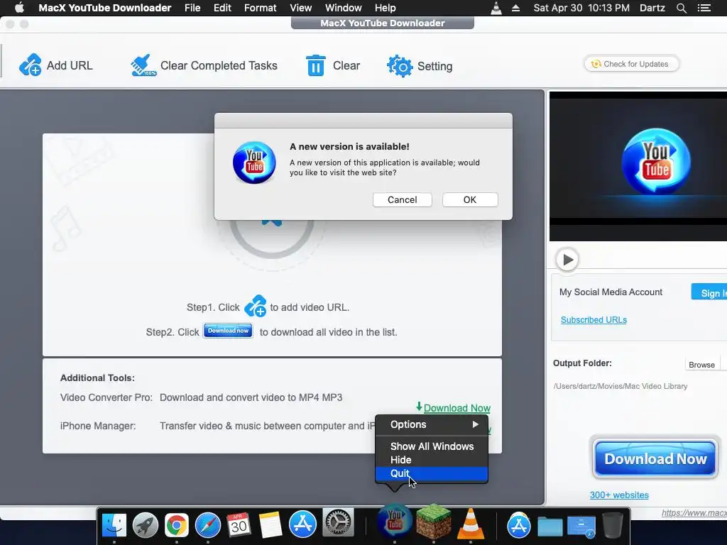Screen dimensions: 727x545
Task: Open Spotlight search magnifier
Action: coord(681,8)
